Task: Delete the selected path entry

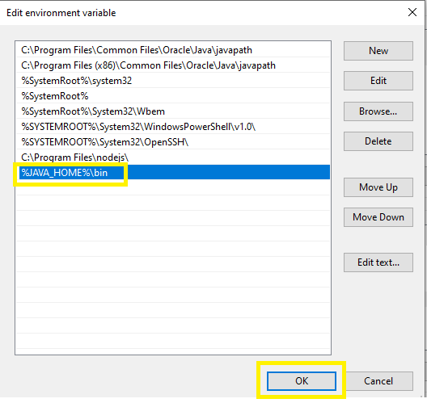Action: (378, 141)
